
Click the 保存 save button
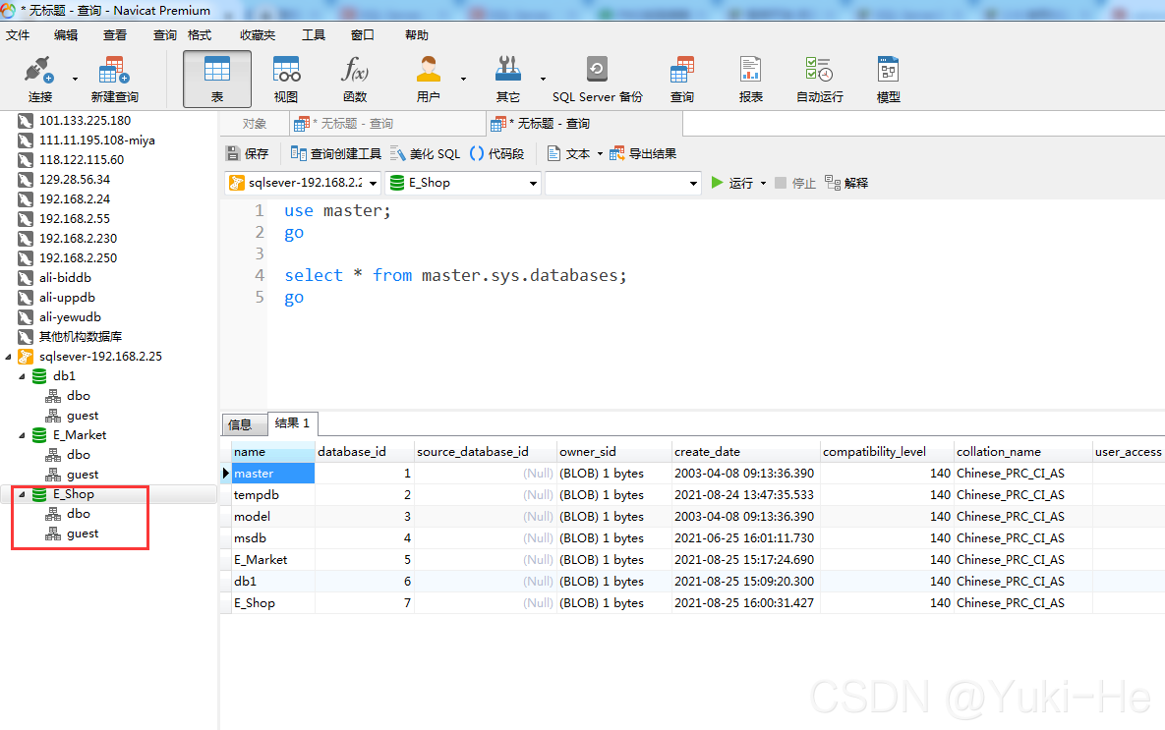247,153
